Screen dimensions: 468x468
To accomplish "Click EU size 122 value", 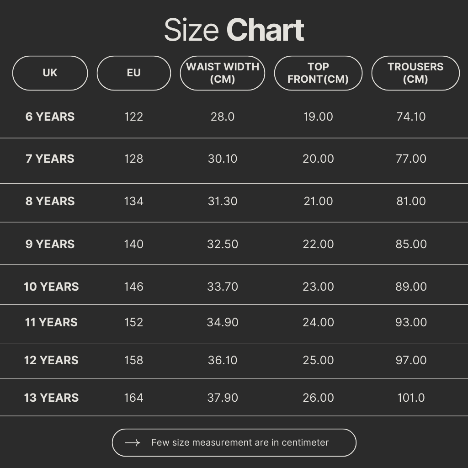I will click(133, 117).
